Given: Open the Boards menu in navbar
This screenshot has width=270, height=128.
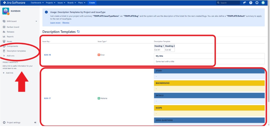Looking at the screenshot, I should [71, 3].
